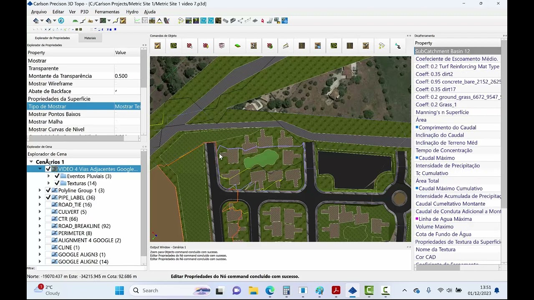Click the edit pencil icon in Comandos de Objeto
This screenshot has height=300, width=534.
pyautogui.click(x=158, y=46)
